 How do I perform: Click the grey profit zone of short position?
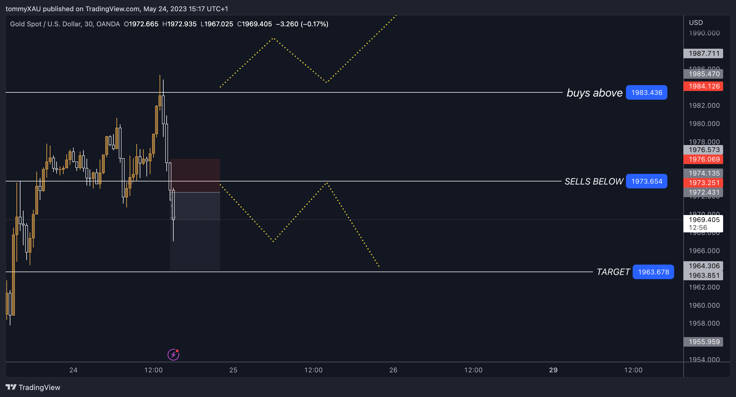pos(195,231)
